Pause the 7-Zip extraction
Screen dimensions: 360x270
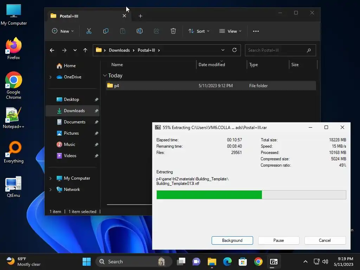tap(278, 240)
